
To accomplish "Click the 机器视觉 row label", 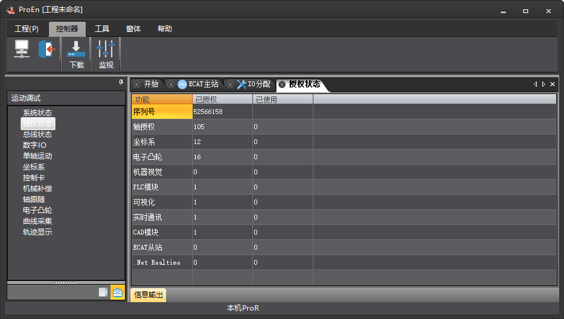I will (x=147, y=172).
